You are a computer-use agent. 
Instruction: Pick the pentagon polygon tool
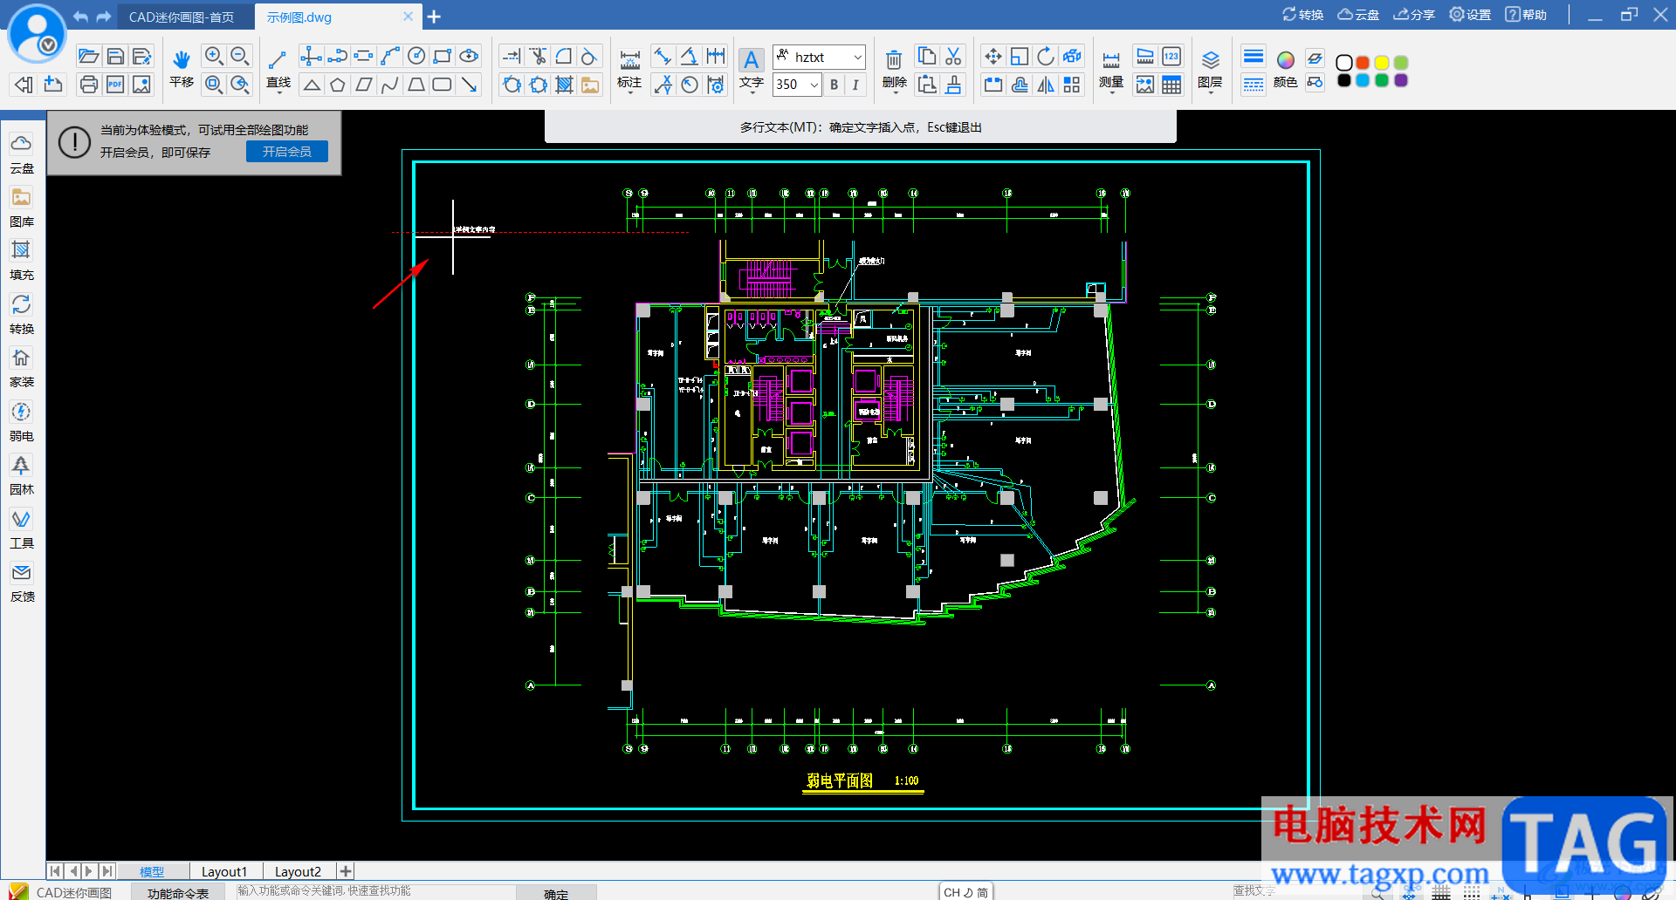338,85
